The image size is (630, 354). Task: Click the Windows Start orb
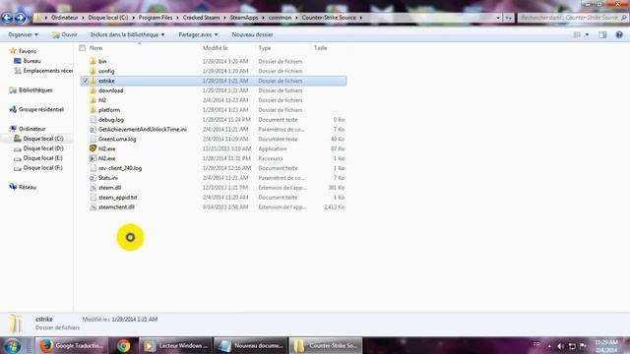click(13, 345)
